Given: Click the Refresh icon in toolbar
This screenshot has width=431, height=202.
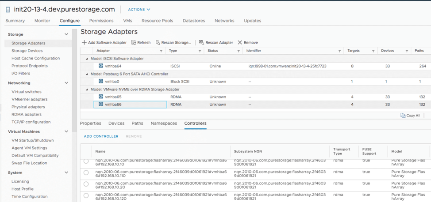Looking at the screenshot, I should [x=134, y=42].
